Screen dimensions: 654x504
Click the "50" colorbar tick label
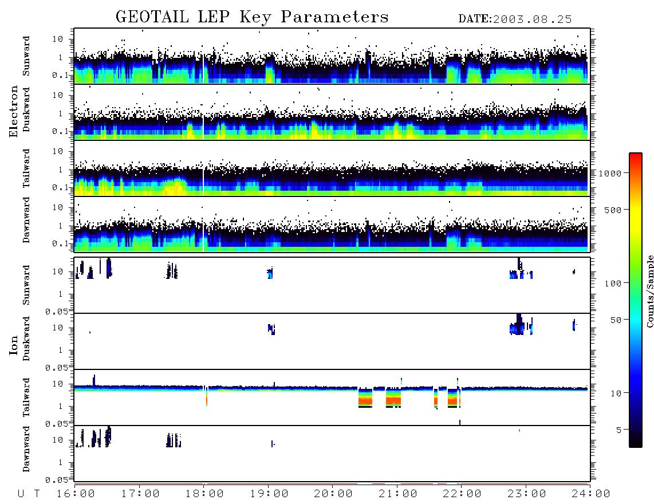pyautogui.click(x=616, y=320)
